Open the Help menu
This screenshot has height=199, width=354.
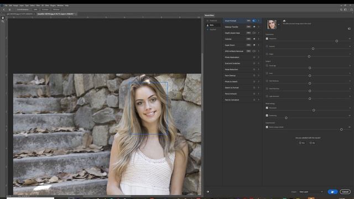click(x=66, y=6)
